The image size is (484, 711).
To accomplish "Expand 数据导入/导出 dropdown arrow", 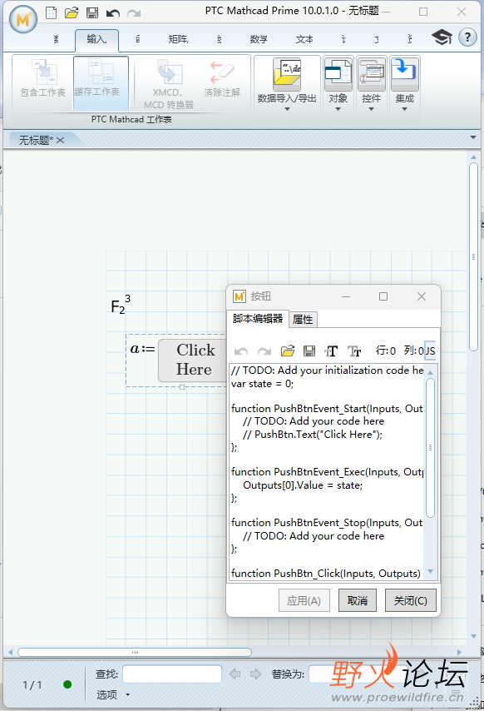I will coord(287,109).
